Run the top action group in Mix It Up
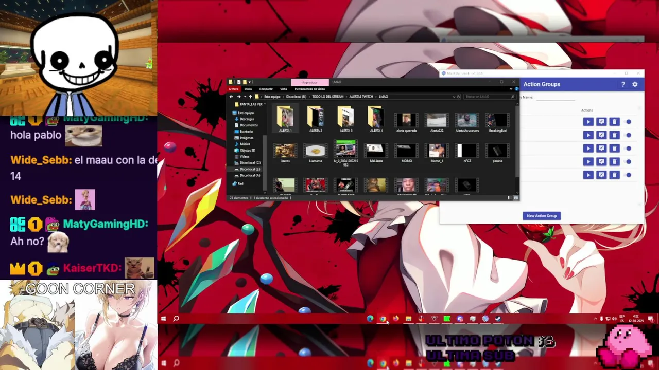 [x=588, y=122]
